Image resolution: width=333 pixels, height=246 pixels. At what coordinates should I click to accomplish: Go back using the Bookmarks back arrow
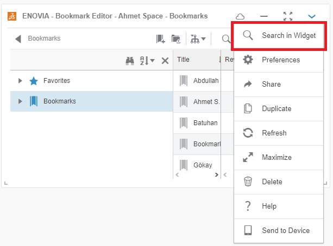18,38
